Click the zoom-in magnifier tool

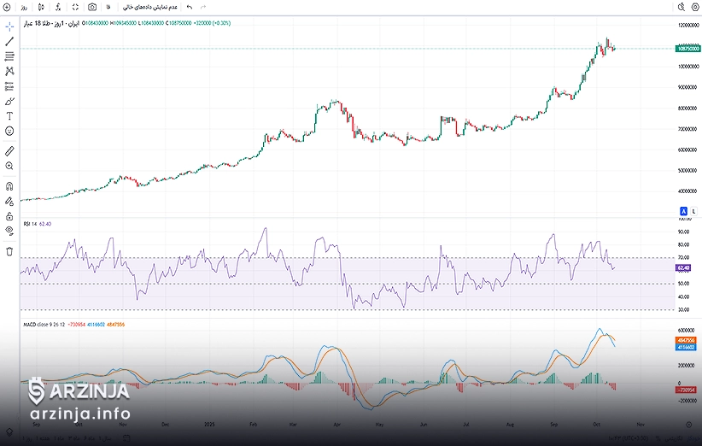point(9,166)
